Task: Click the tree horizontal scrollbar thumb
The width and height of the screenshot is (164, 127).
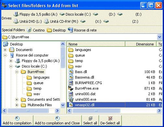Action: pyautogui.click(x=28, y=111)
